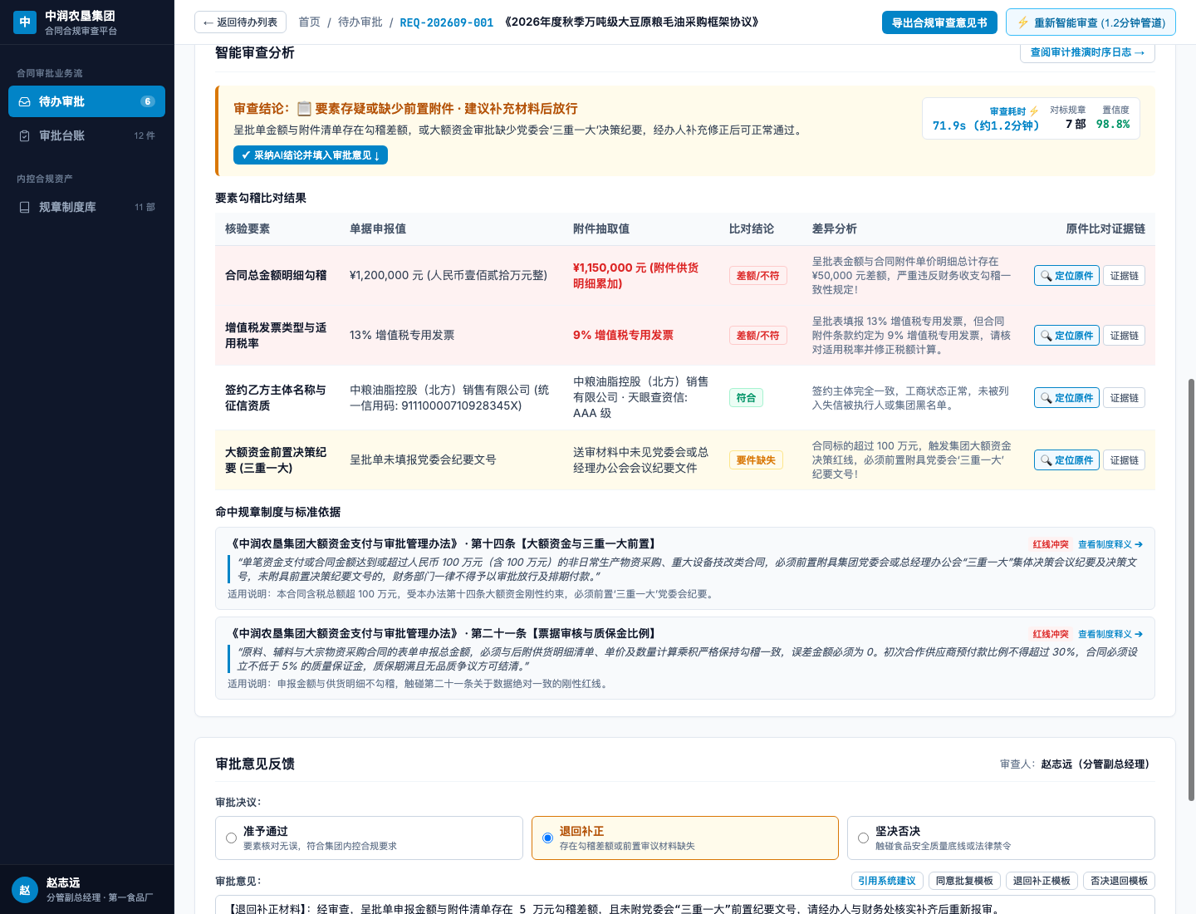Go to 首页 breadcrumb
The height and width of the screenshot is (914, 1196).
(309, 22)
